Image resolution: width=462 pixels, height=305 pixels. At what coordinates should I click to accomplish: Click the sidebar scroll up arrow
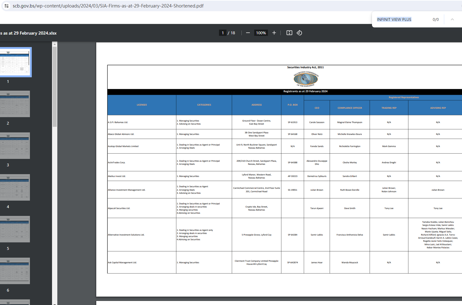pyautogui.click(x=55, y=44)
